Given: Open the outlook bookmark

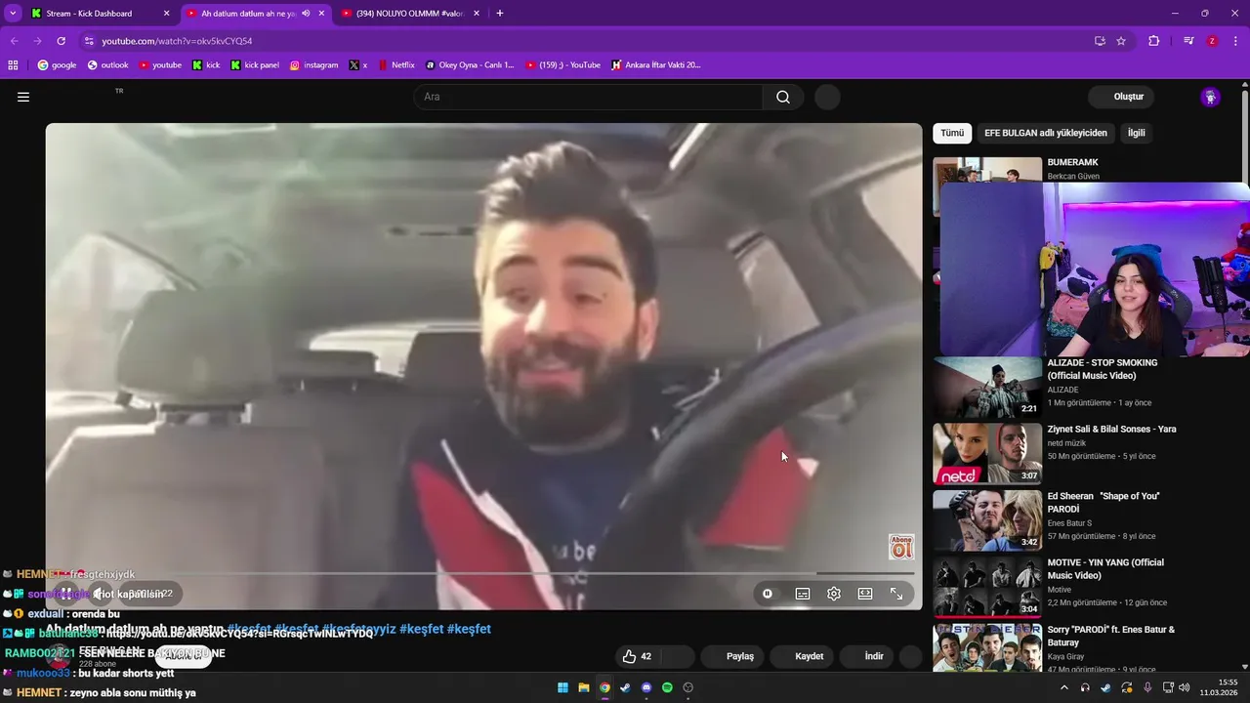Looking at the screenshot, I should (107, 65).
